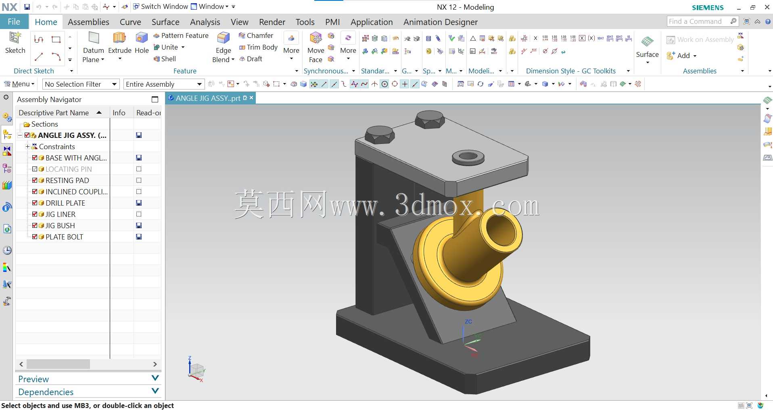The height and width of the screenshot is (410, 773).
Task: Select the Sections folder in navigator
Action: click(41, 124)
